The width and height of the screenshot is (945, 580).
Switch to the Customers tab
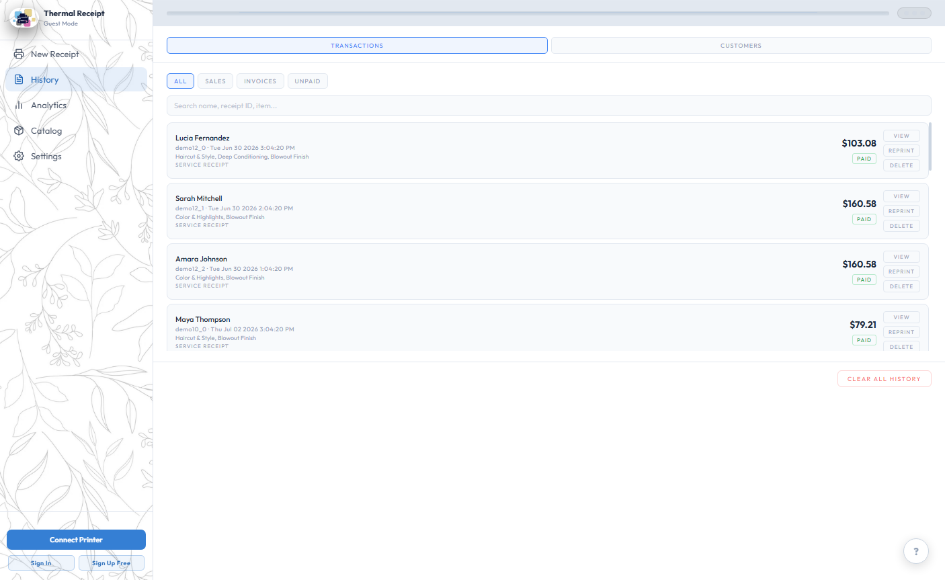[x=741, y=45]
